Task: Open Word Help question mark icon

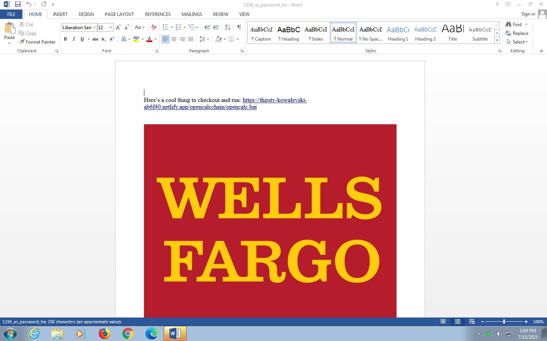Action: (x=496, y=5)
